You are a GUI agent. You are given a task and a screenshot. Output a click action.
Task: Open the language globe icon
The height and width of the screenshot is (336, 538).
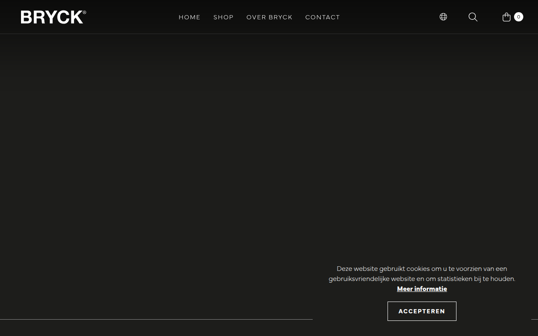click(443, 17)
